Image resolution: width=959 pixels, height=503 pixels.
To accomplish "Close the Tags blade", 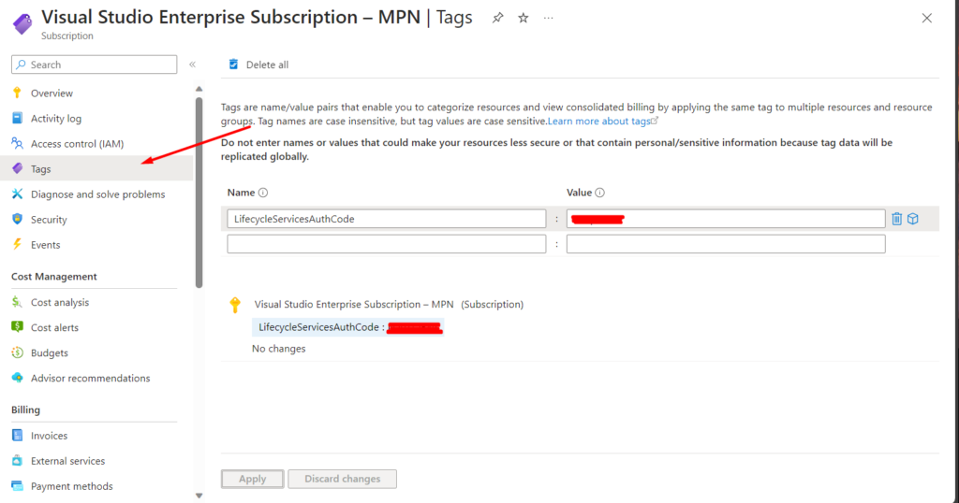I will click(926, 19).
